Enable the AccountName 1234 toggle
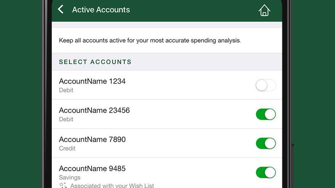The image size is (335, 188). tap(266, 85)
